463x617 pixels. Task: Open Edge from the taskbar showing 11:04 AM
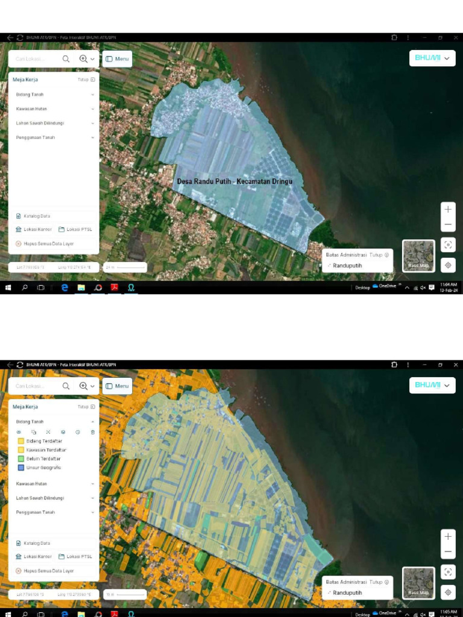(65, 288)
